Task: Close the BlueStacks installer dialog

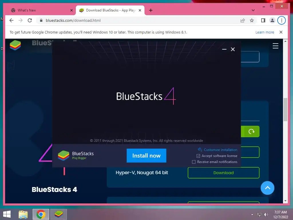Action: [x=233, y=49]
